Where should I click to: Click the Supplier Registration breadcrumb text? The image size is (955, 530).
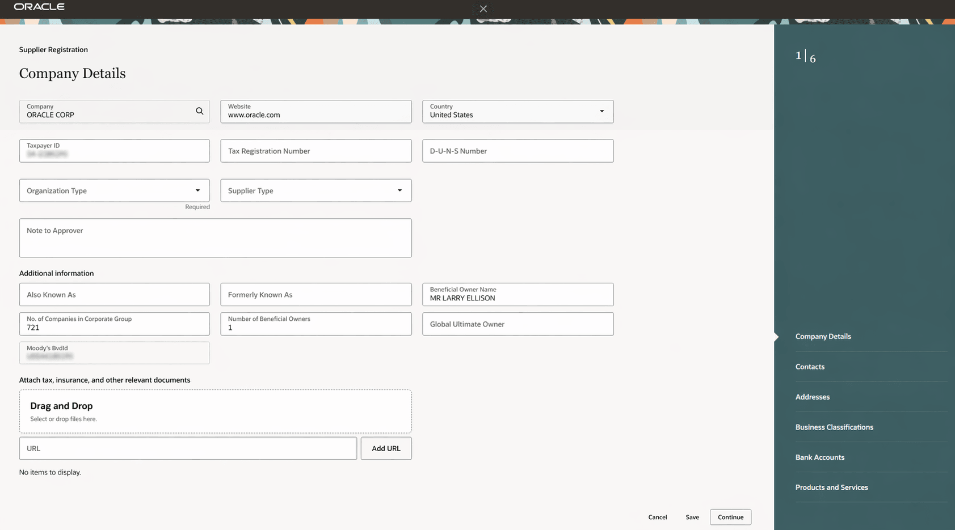click(x=53, y=50)
